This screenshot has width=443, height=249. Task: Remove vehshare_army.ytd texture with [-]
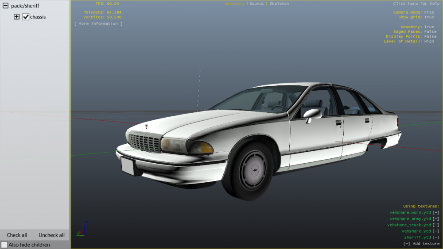pos(436,219)
